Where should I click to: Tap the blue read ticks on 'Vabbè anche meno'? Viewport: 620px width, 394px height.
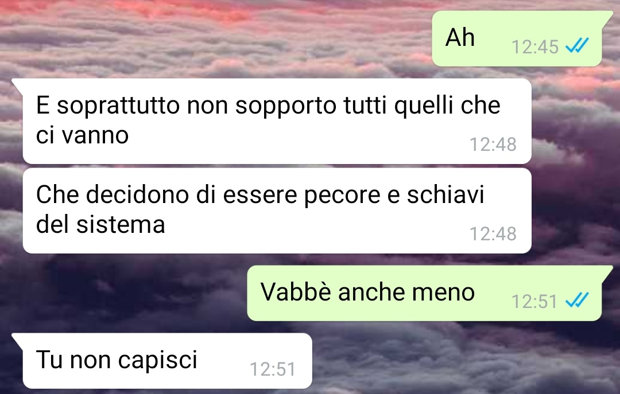pyautogui.click(x=578, y=300)
